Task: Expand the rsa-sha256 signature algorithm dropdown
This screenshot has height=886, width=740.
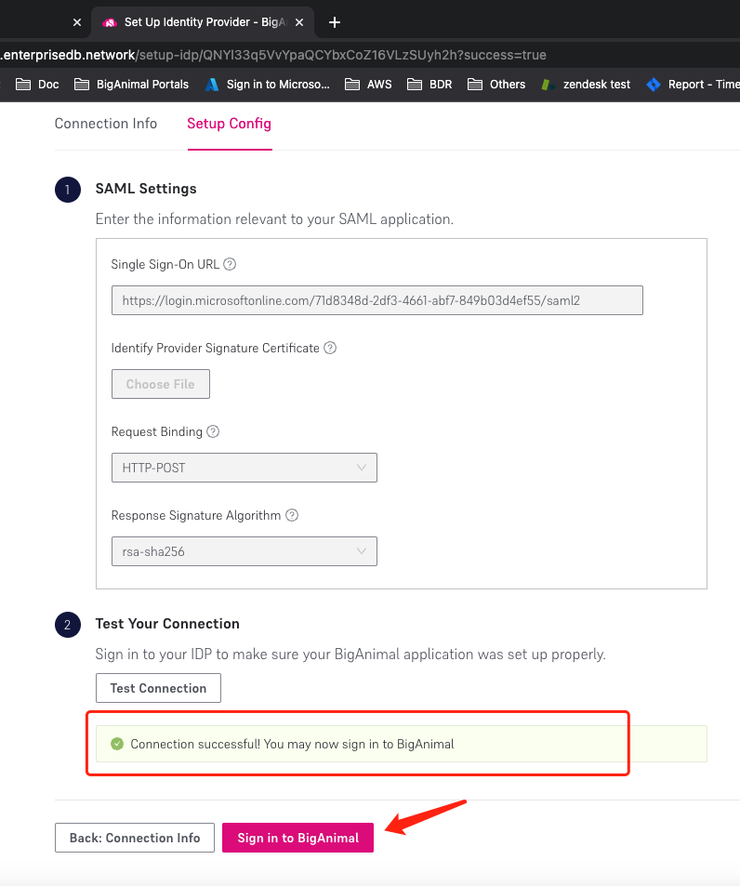Action: 244,551
